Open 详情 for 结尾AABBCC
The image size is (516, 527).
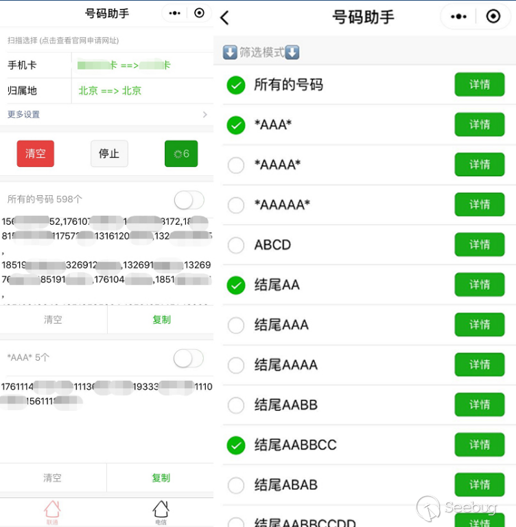(480, 445)
